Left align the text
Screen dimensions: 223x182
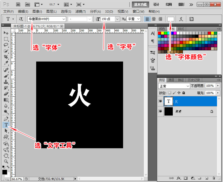point(147,19)
